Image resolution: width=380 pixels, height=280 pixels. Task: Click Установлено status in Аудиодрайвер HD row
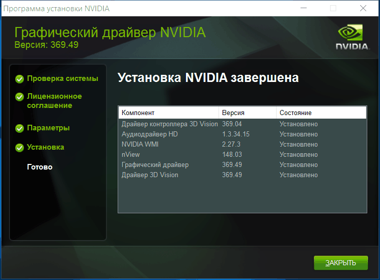298,134
